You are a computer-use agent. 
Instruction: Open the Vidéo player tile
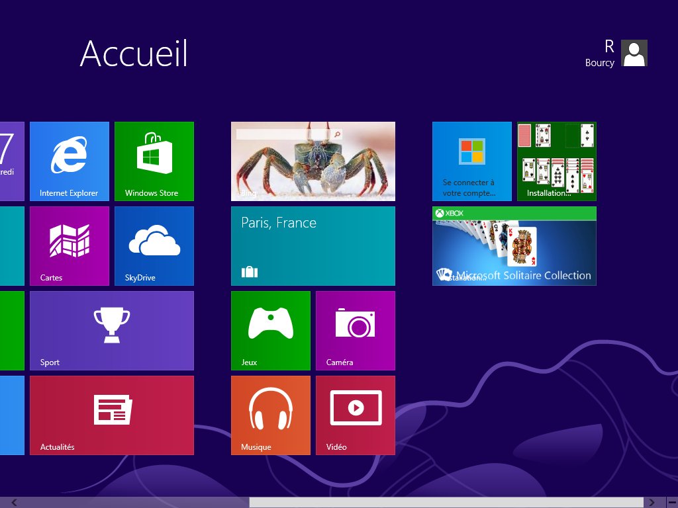tap(356, 415)
